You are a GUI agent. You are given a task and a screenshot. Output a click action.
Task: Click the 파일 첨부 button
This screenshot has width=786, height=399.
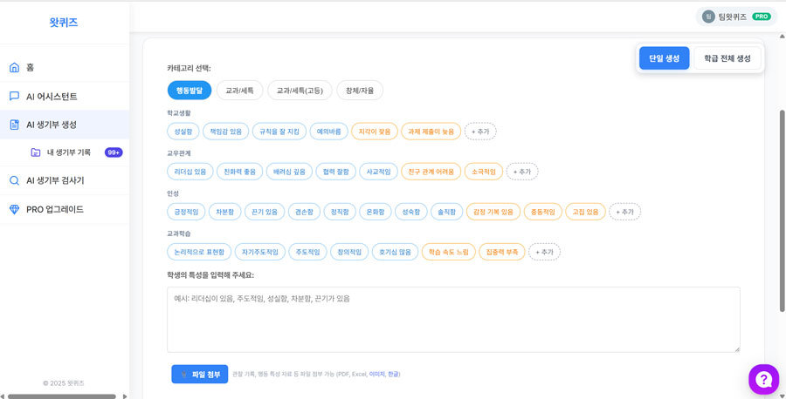point(199,374)
